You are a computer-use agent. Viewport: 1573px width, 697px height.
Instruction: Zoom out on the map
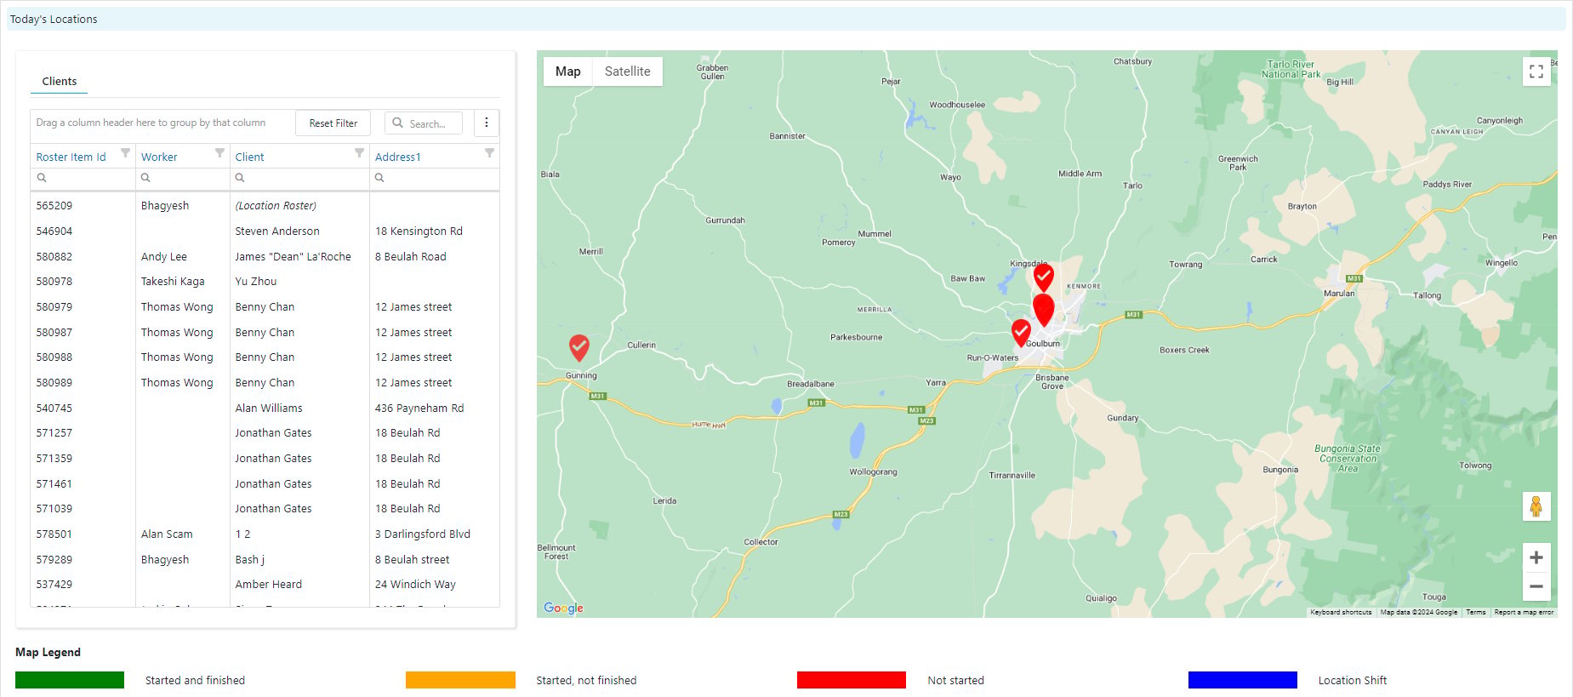[x=1536, y=586]
